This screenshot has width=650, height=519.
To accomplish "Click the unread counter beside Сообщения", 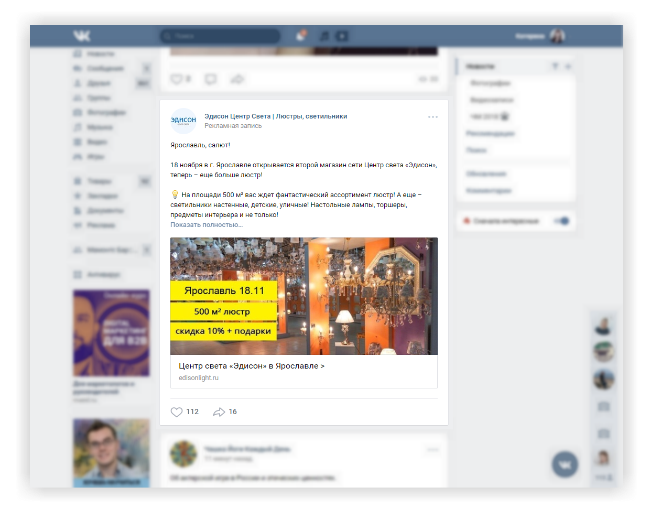I will click(147, 69).
